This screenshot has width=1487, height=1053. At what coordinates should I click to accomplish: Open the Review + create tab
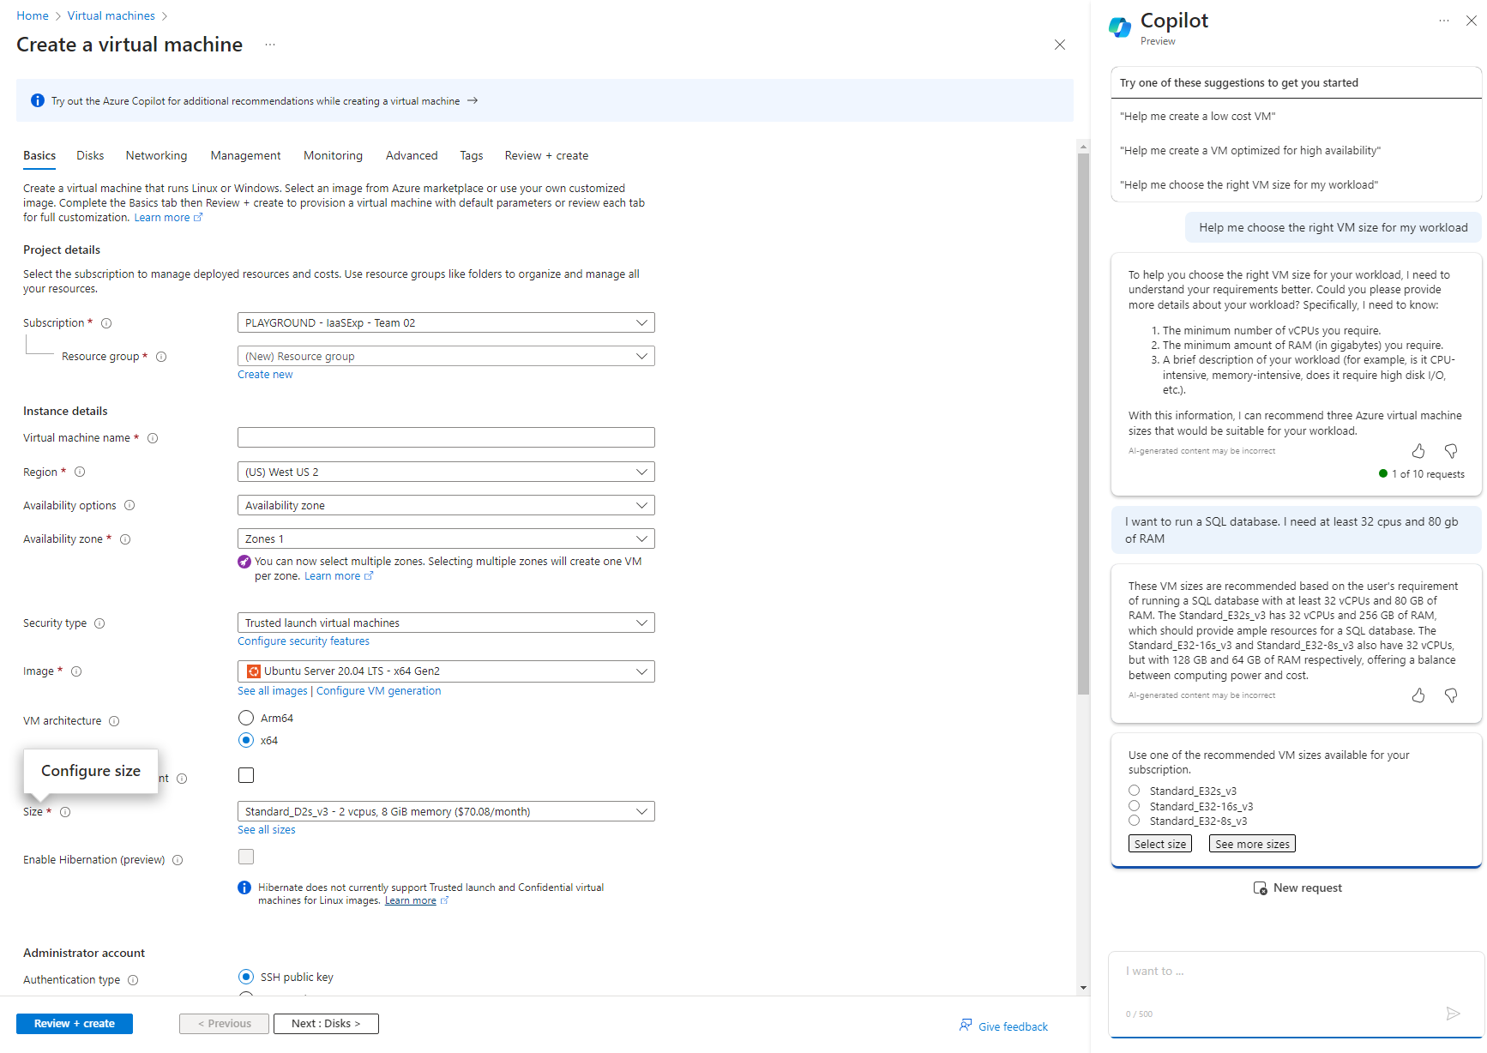[546, 155]
